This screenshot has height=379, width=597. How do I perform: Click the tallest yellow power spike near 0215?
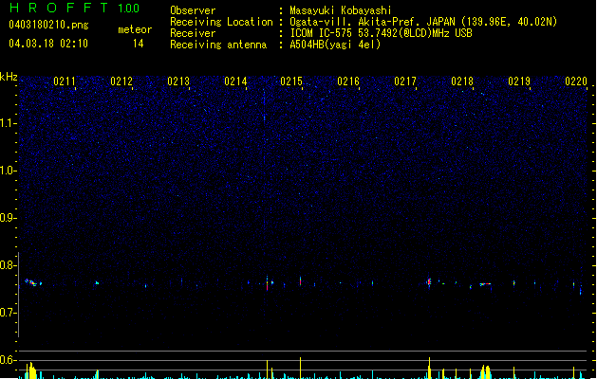[301, 368]
